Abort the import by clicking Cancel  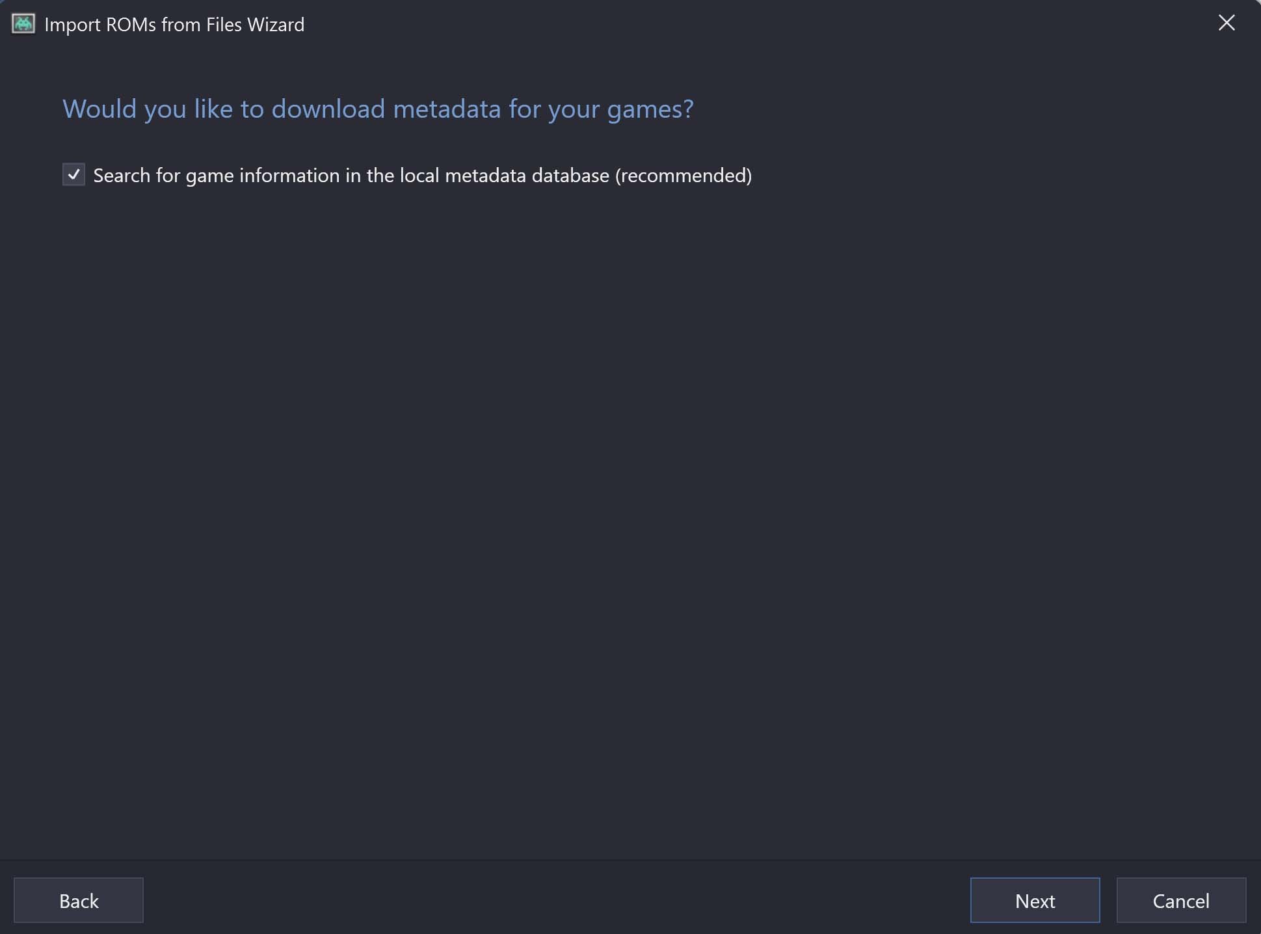pyautogui.click(x=1181, y=900)
